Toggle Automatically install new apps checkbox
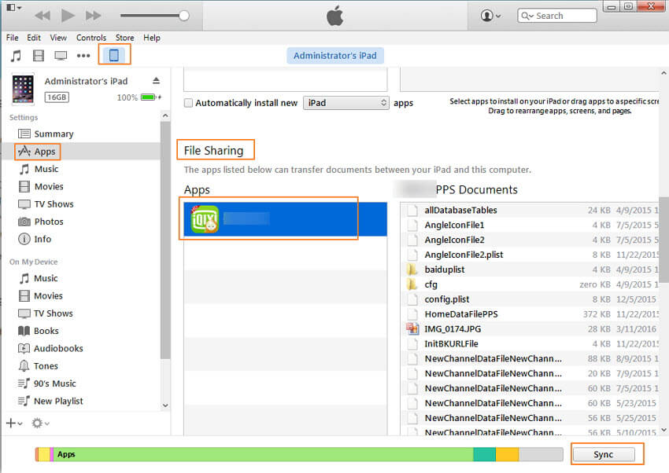 click(188, 103)
